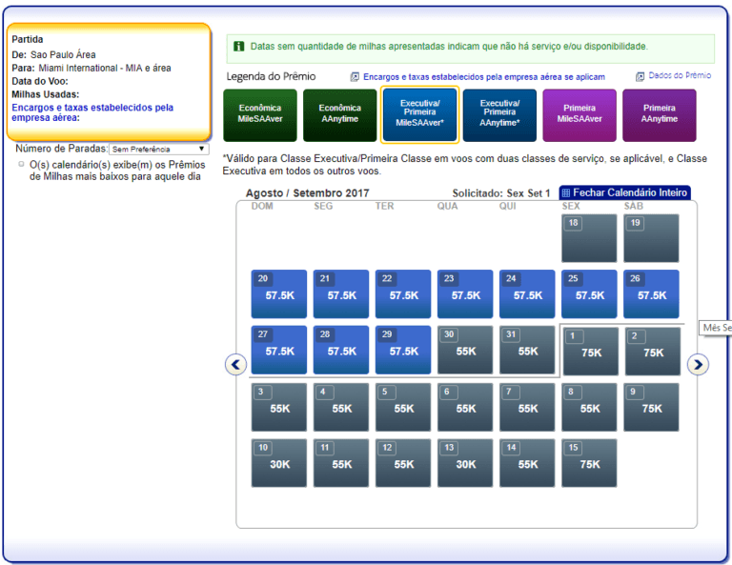The image size is (732, 565).
Task: Click the green info icon in notice
Action: point(238,46)
